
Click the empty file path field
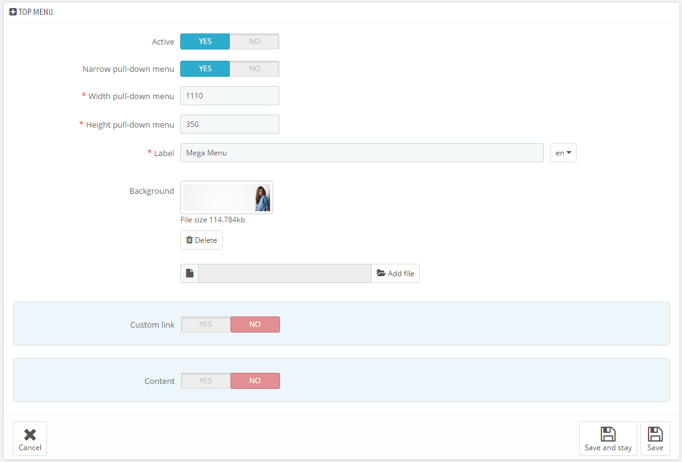pyautogui.click(x=285, y=273)
